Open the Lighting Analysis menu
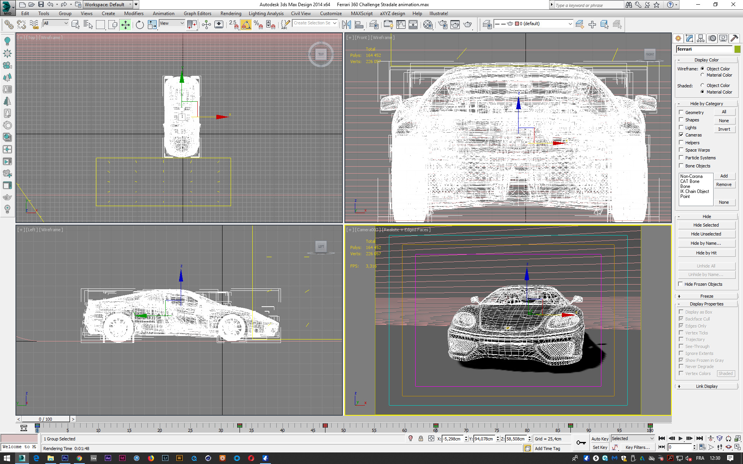This screenshot has width=743, height=464. [x=266, y=14]
